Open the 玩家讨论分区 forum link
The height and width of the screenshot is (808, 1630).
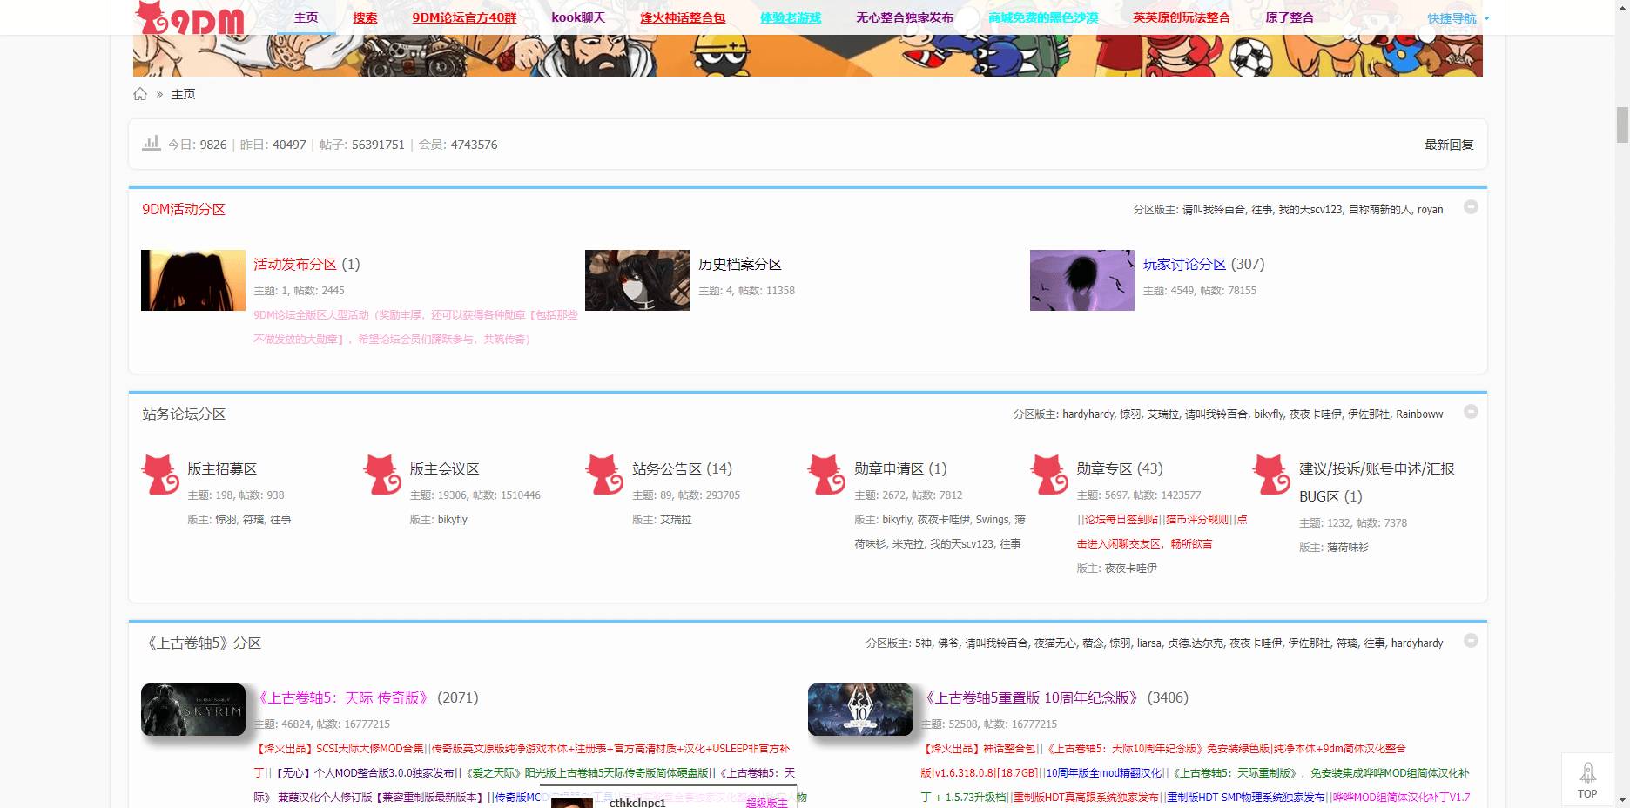(1184, 264)
